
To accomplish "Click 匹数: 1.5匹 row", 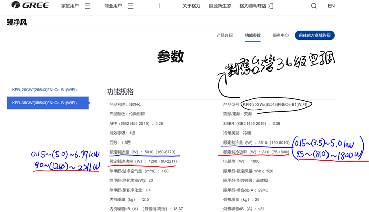I will click(x=120, y=143).
